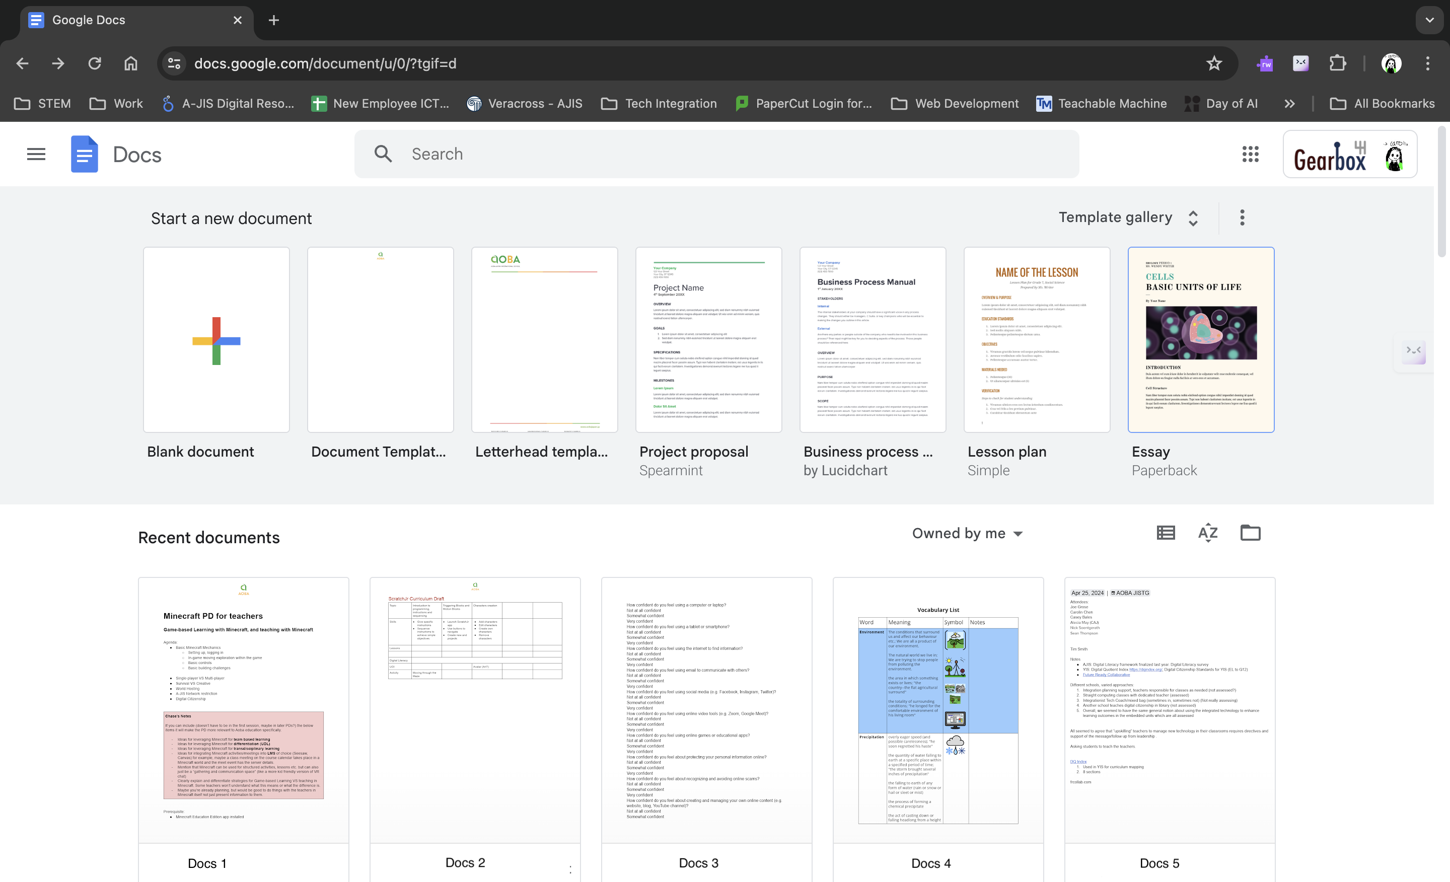
Task: Open the AZ sort options
Action: coord(1207,533)
